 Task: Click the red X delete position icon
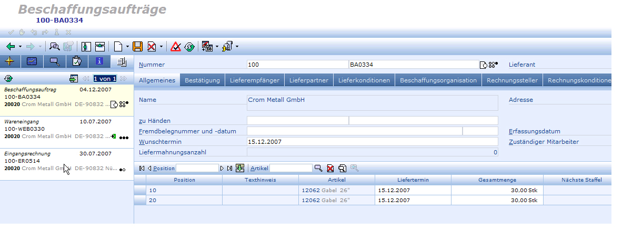(330, 168)
